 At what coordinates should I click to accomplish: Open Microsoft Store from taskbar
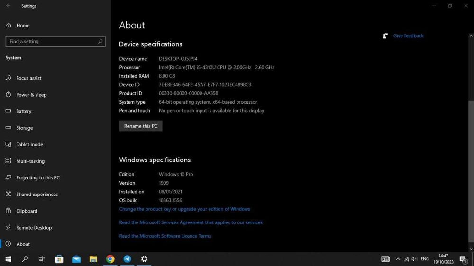pyautogui.click(x=59, y=259)
